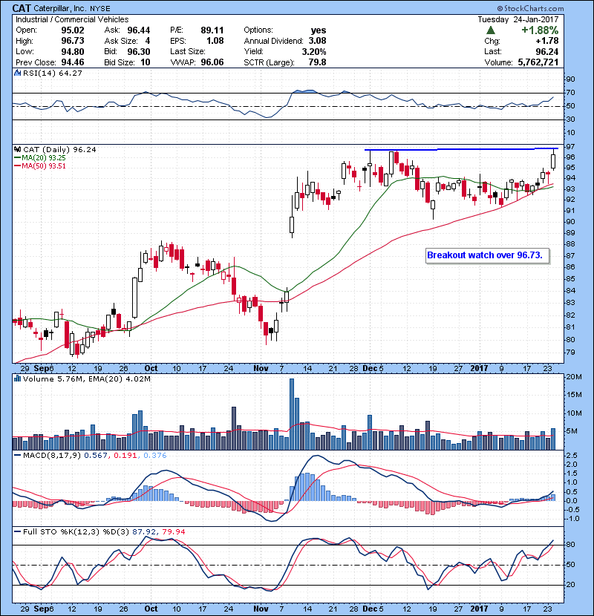Viewport: 594px width, 616px height.
Task: Open the StockCharts.com link
Action: (534, 8)
